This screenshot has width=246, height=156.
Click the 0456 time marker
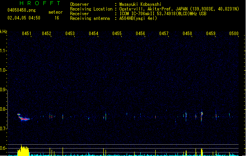[x=140, y=34]
